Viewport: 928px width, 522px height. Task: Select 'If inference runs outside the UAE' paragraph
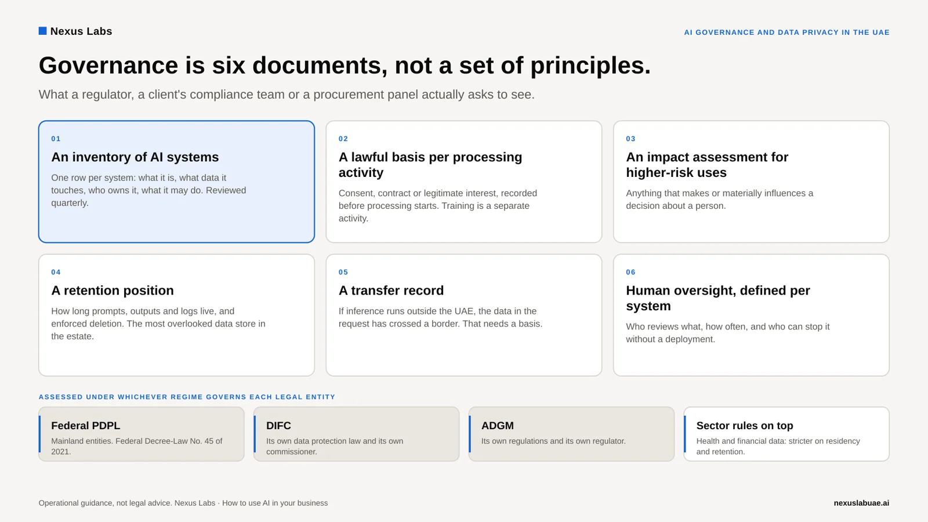(440, 317)
